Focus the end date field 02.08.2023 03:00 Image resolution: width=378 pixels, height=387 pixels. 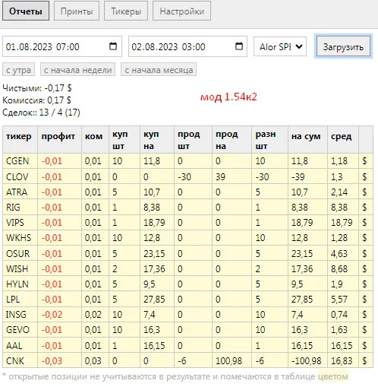click(x=187, y=46)
